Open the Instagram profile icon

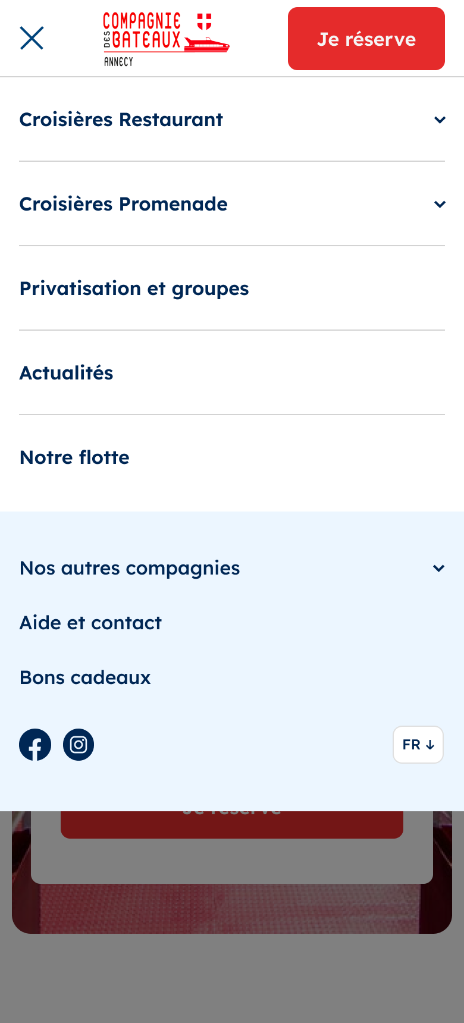pos(79,745)
